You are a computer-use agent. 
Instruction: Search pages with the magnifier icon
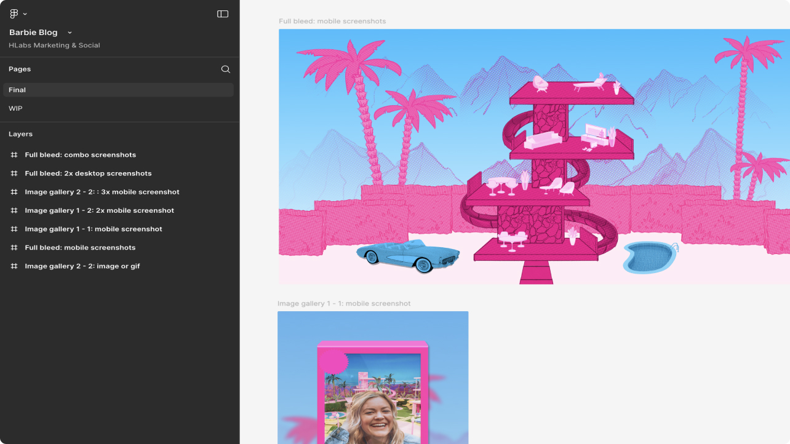226,69
